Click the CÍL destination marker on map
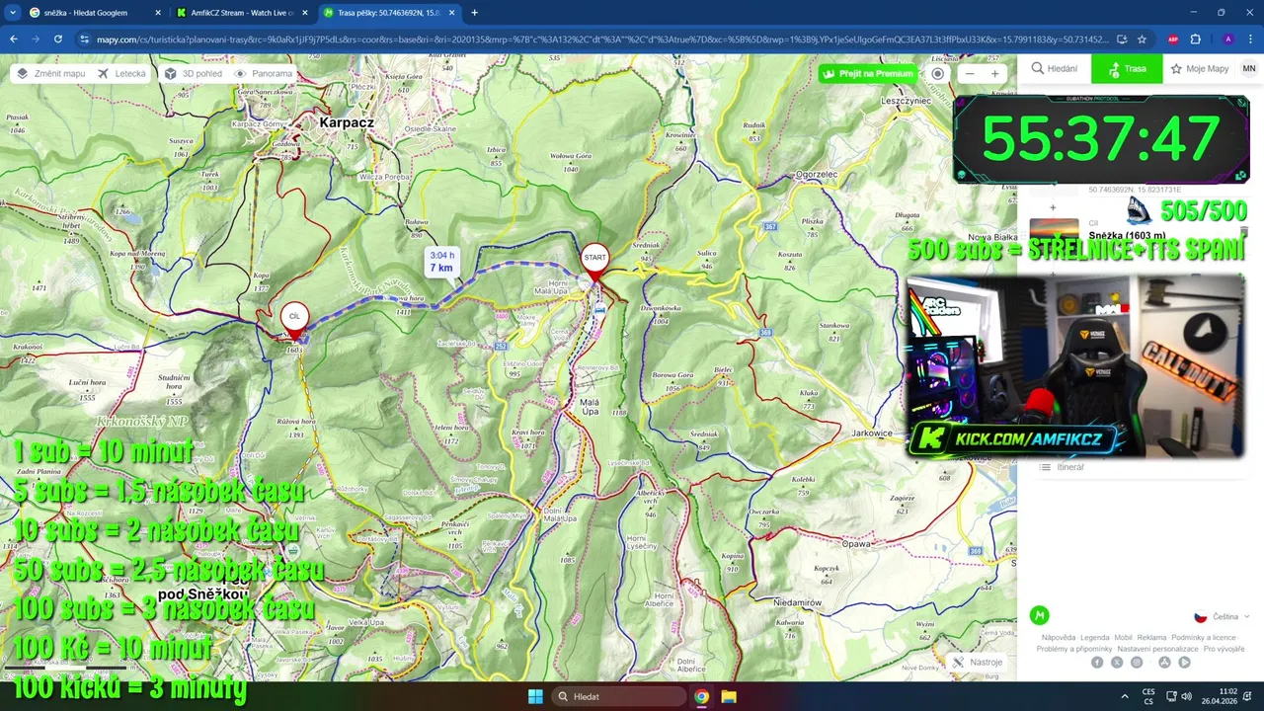The image size is (1264, 711). [294, 319]
